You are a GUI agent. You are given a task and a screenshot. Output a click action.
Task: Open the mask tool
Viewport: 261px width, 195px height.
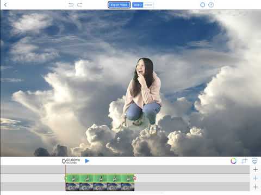coord(254,161)
